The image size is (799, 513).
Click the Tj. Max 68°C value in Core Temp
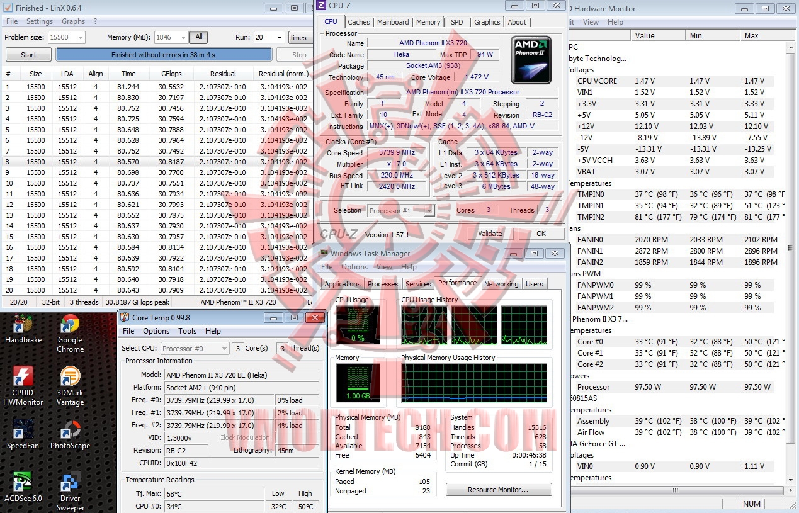tap(215, 493)
